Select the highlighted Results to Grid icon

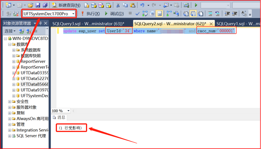point(193,14)
